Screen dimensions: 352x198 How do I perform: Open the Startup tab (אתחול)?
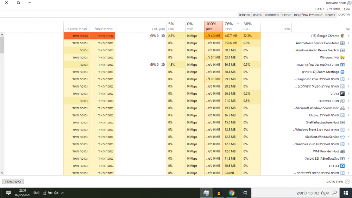point(286,15)
